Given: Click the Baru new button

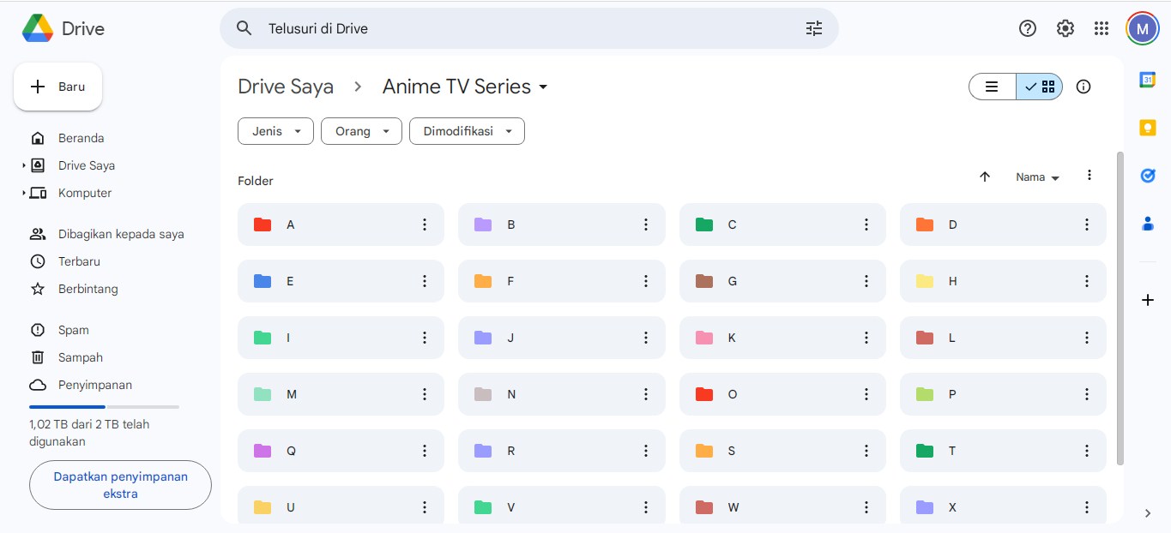Looking at the screenshot, I should point(58,87).
